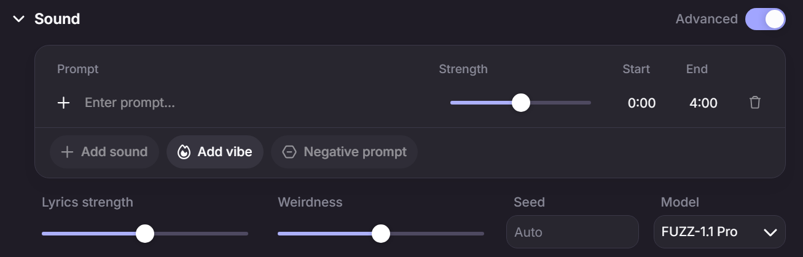Click the Sound section heading
This screenshot has height=257, width=803.
pos(57,19)
